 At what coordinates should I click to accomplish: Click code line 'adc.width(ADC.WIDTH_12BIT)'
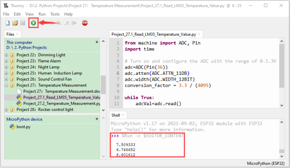click(160, 79)
